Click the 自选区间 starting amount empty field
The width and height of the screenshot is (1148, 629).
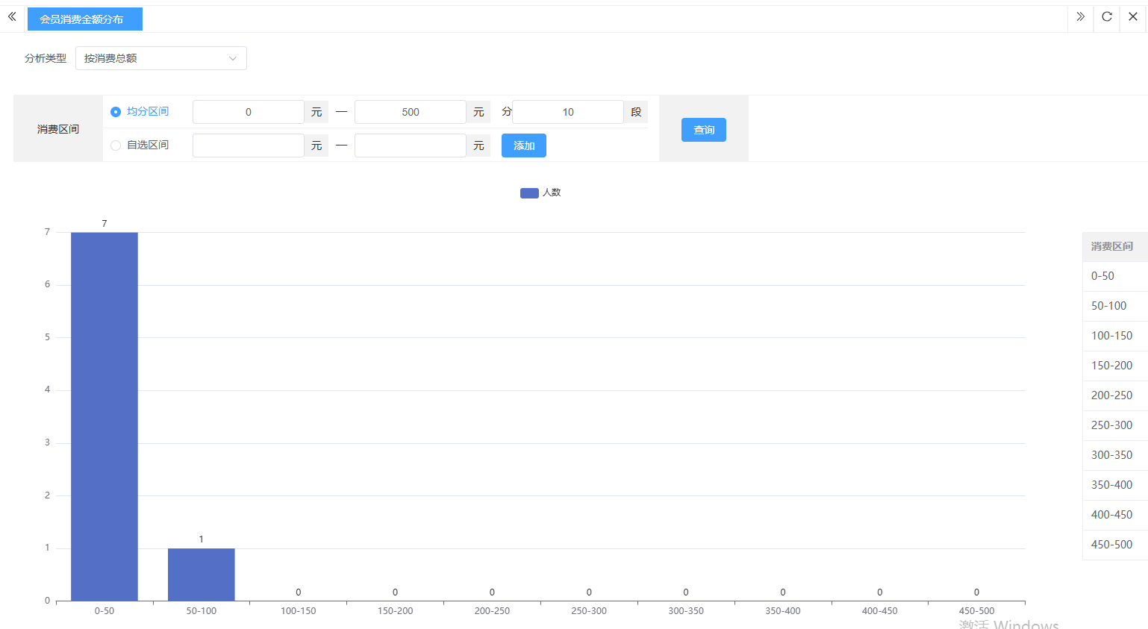(x=248, y=145)
